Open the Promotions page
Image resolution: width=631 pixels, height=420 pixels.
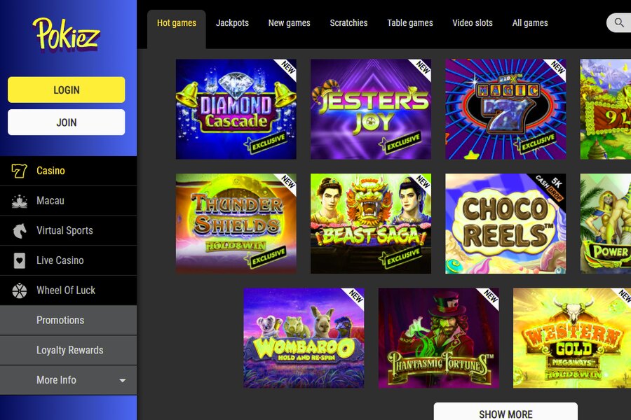tap(69, 321)
